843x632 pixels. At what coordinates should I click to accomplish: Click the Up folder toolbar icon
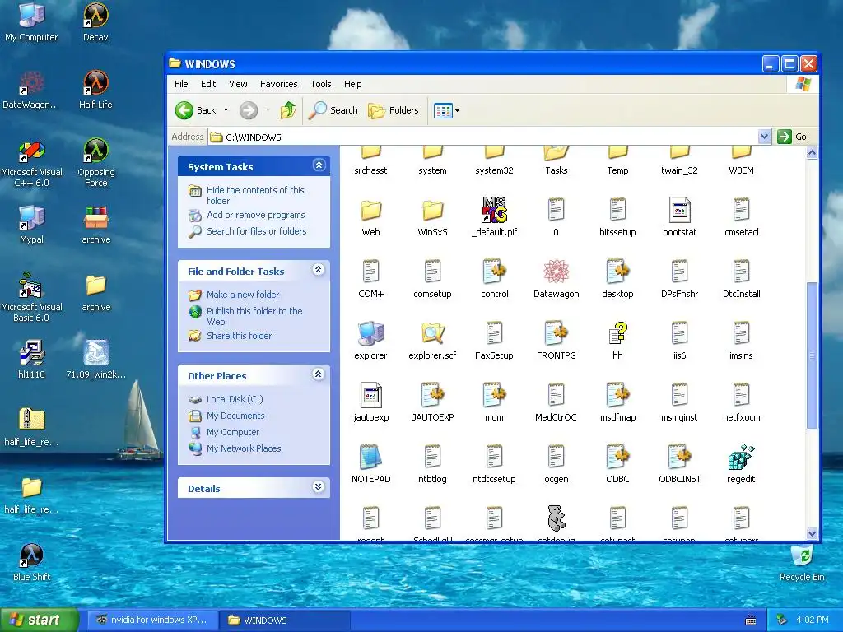[288, 110]
